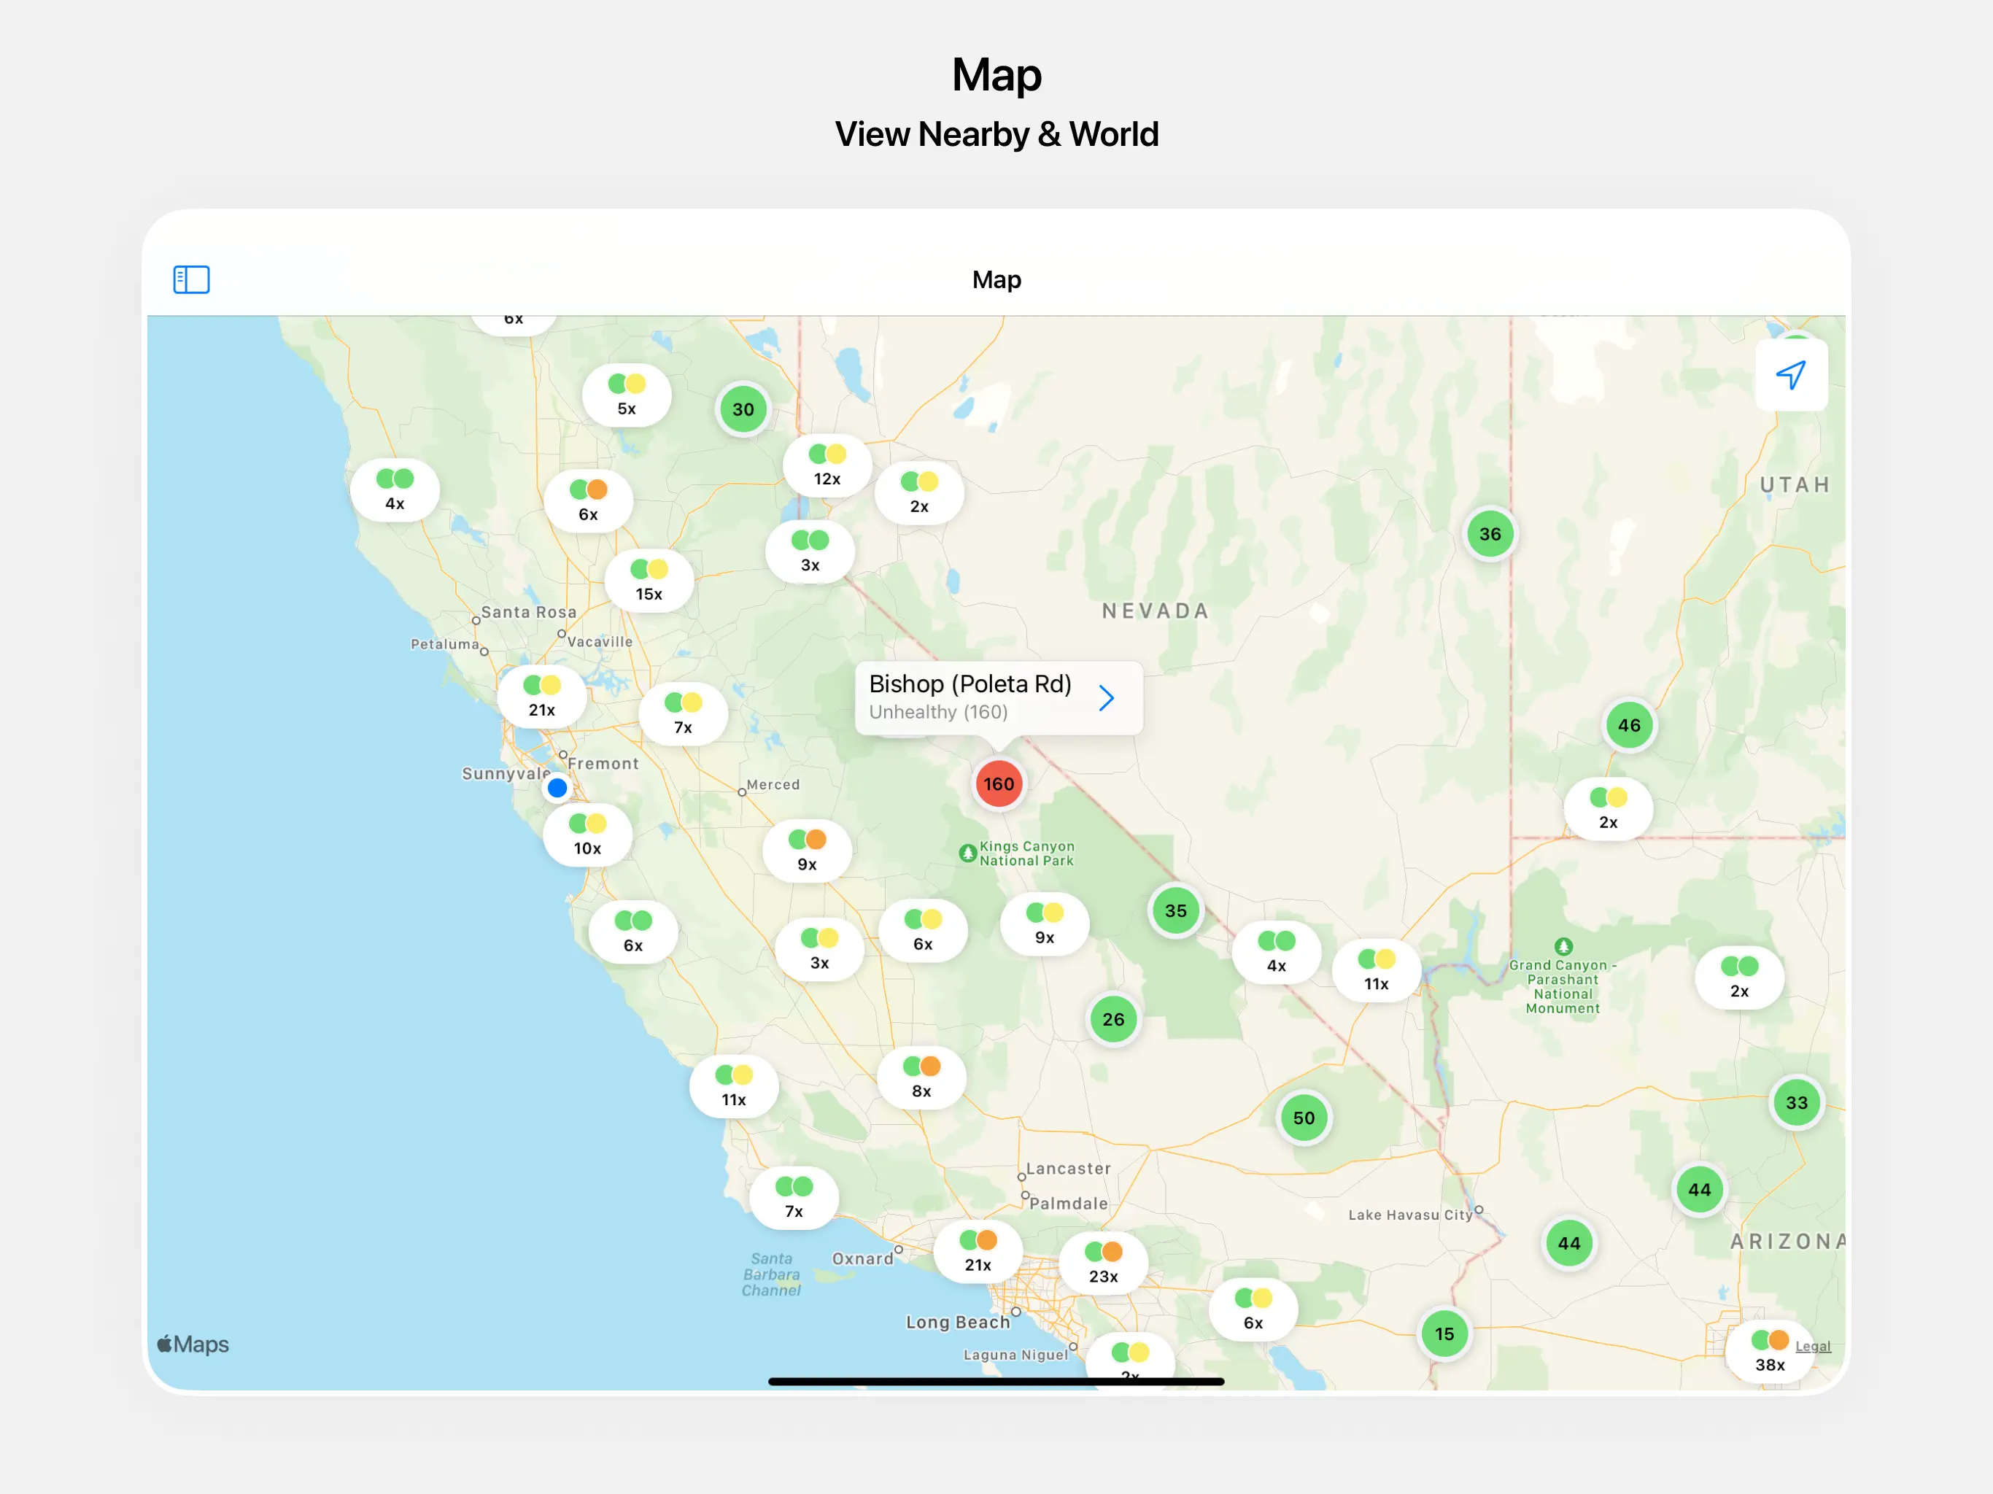Viewport: 1993px width, 1494px height.
Task: Tap the green 35 station marker
Action: click(1175, 911)
